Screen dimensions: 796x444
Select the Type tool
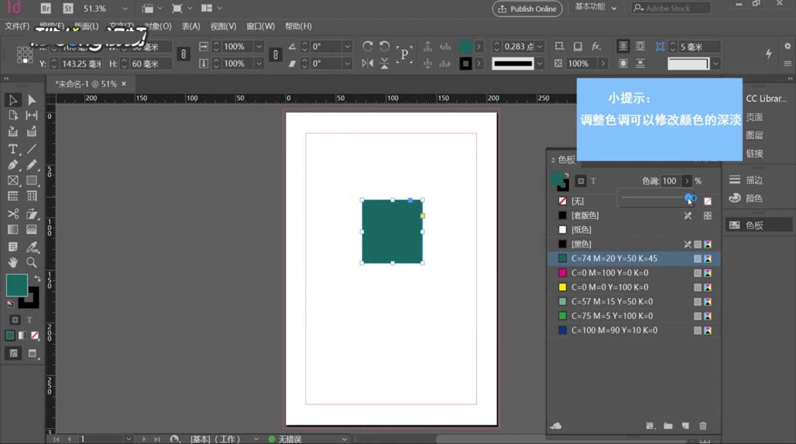pyautogui.click(x=12, y=149)
